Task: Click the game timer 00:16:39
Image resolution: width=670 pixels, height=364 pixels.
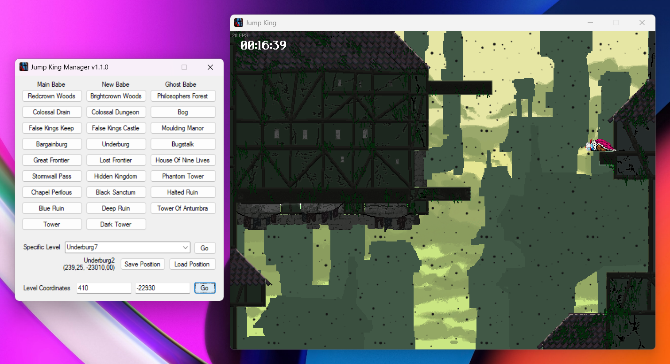Action: click(263, 45)
